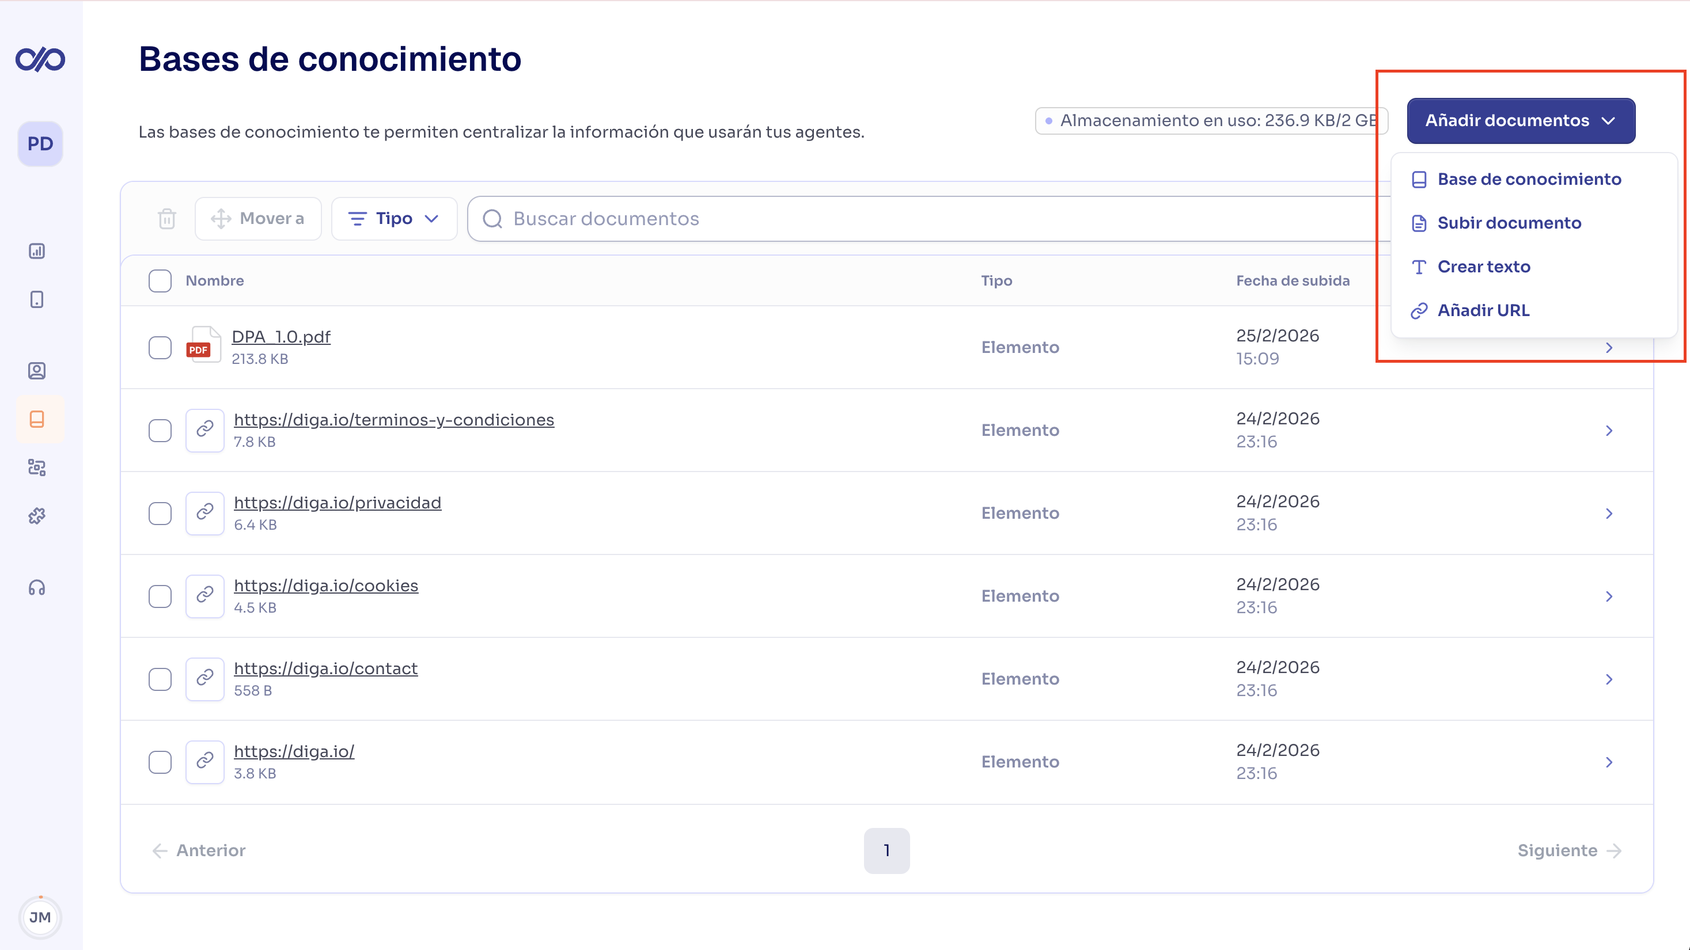Open the knowledge base book sidebar icon
This screenshot has width=1690, height=950.
pyautogui.click(x=37, y=420)
